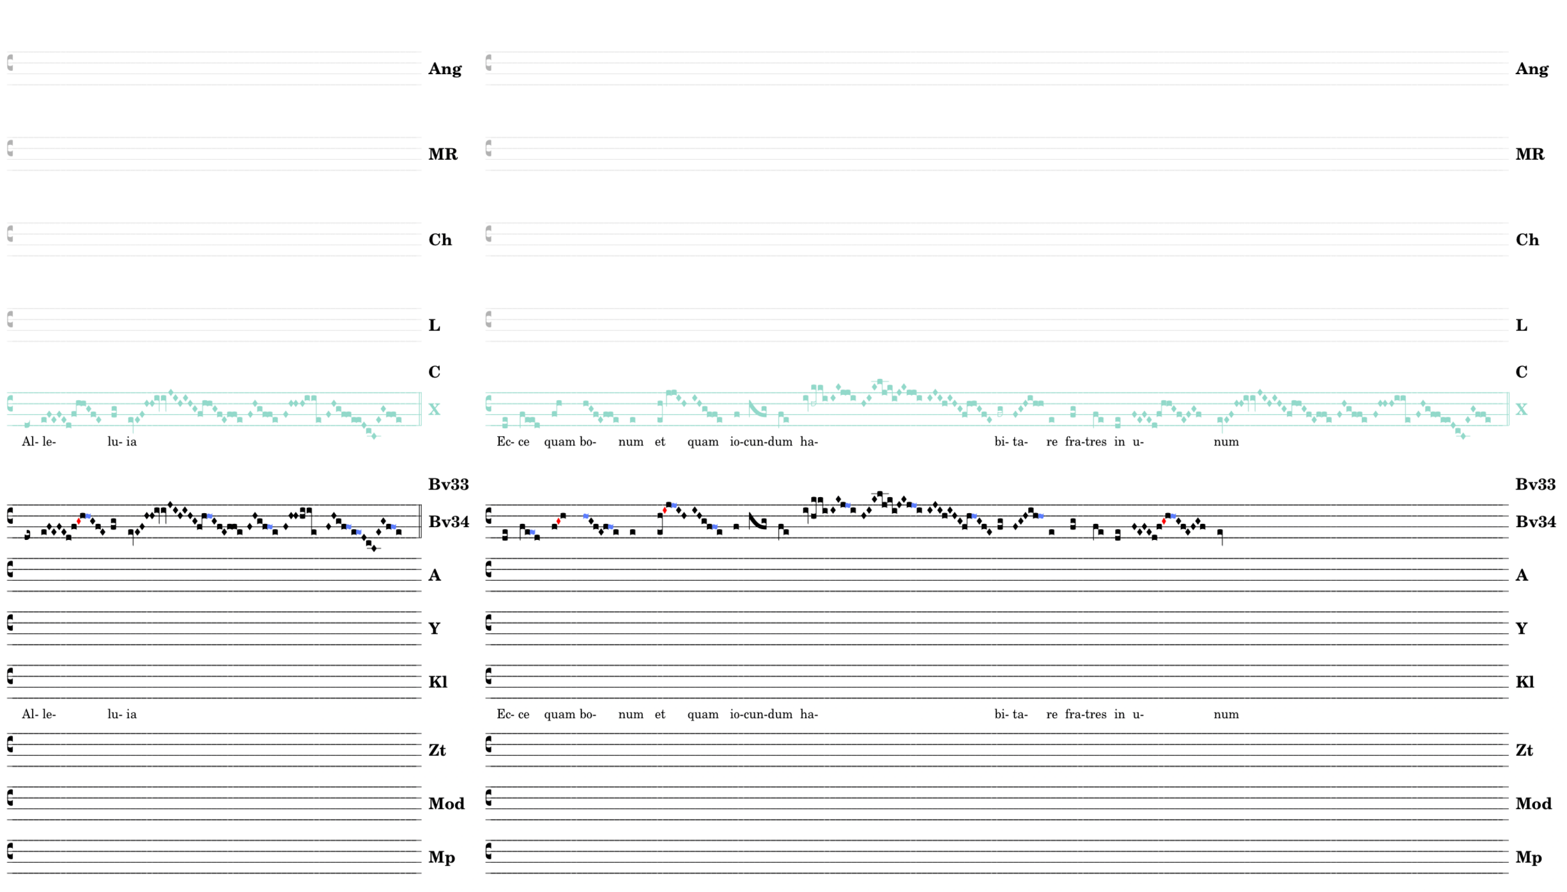Select the highest ledger-line note in the Bv34 verse staff
This screenshot has height=892, width=1567.
point(880,493)
